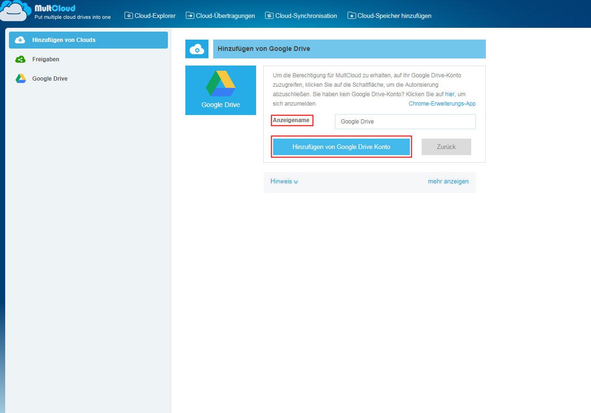Click the Hinzufügen von Google Drive header

pos(350,49)
